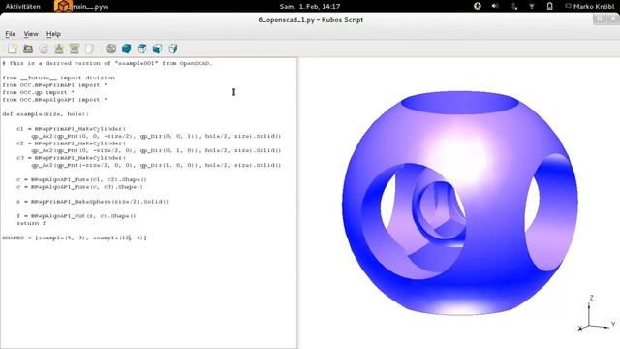Open the Aktivitäten overview
620x349 pixels.
pyautogui.click(x=22, y=7)
